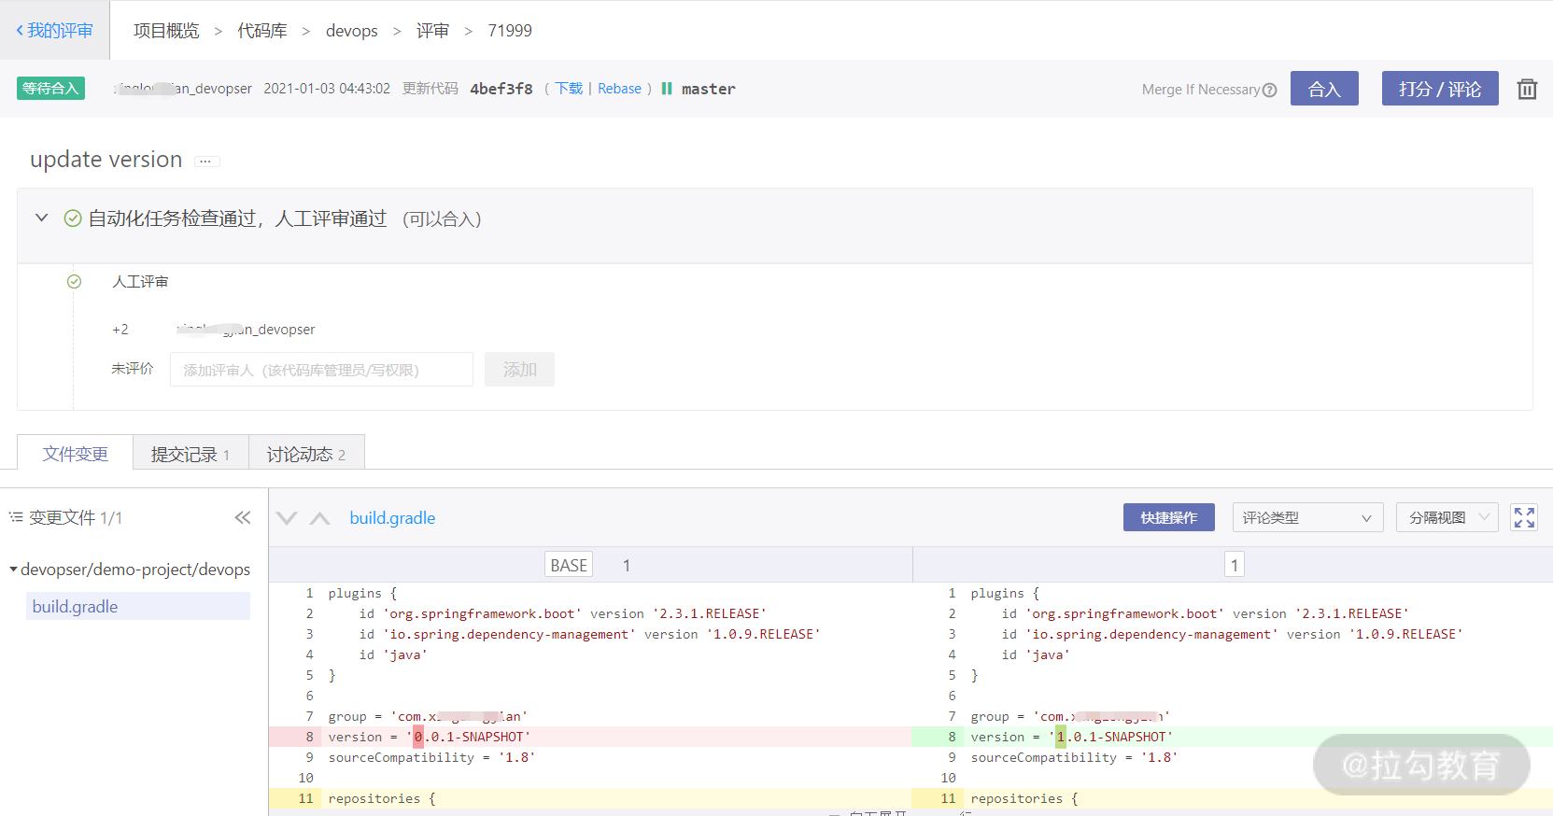The width and height of the screenshot is (1553, 816).
Task: Click the 快捷操作 button
Action: tap(1169, 517)
